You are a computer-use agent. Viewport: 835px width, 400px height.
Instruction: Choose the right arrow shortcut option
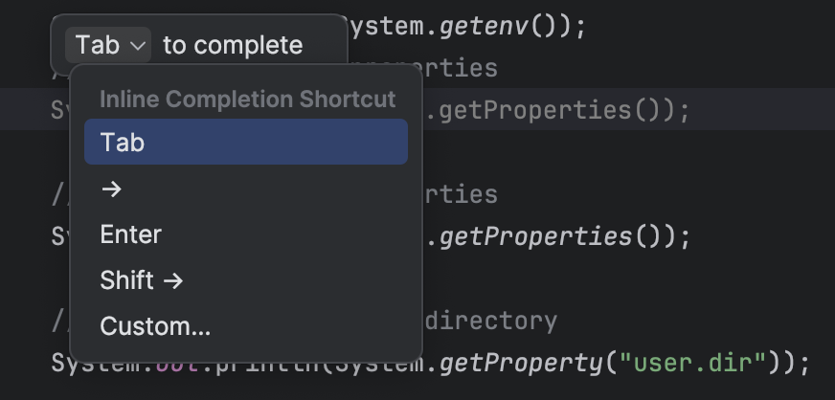112,189
